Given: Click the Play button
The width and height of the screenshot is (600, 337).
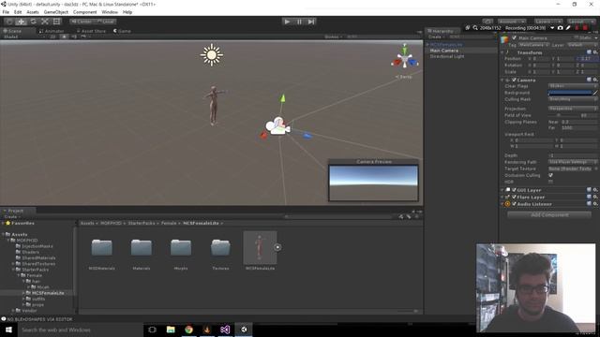Looking at the screenshot, I should tap(287, 22).
